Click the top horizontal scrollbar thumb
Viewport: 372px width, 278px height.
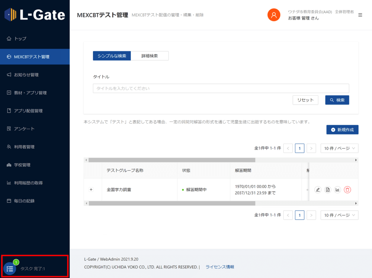pyautogui.click(x=172, y=160)
